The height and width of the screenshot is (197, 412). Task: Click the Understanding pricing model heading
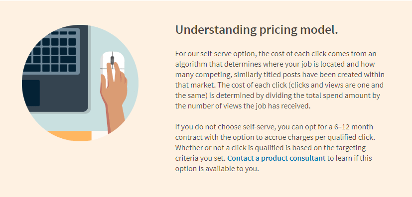coord(257,30)
